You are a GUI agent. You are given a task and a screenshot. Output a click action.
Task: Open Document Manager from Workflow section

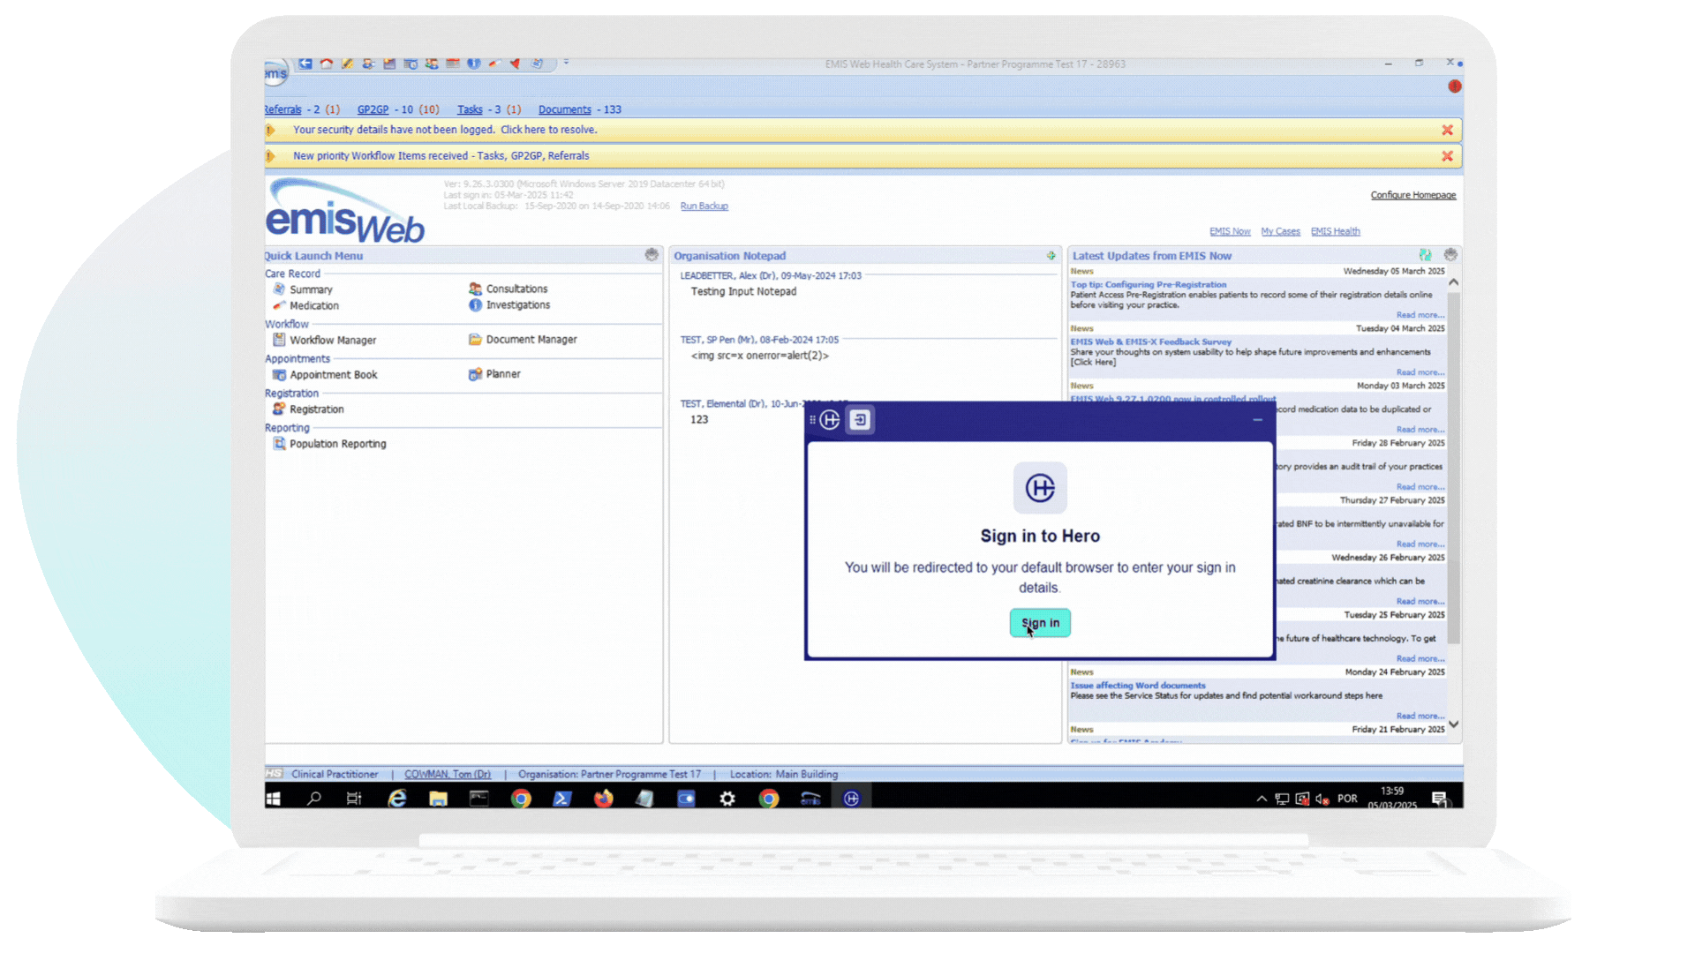531,340
